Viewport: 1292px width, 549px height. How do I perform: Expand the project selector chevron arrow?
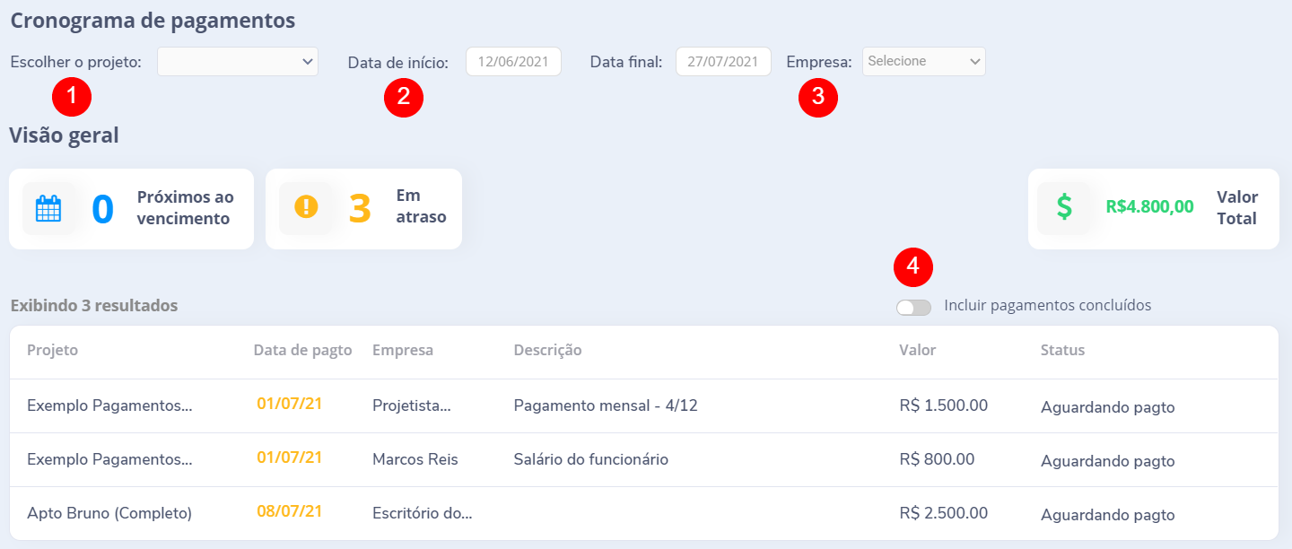(x=308, y=62)
